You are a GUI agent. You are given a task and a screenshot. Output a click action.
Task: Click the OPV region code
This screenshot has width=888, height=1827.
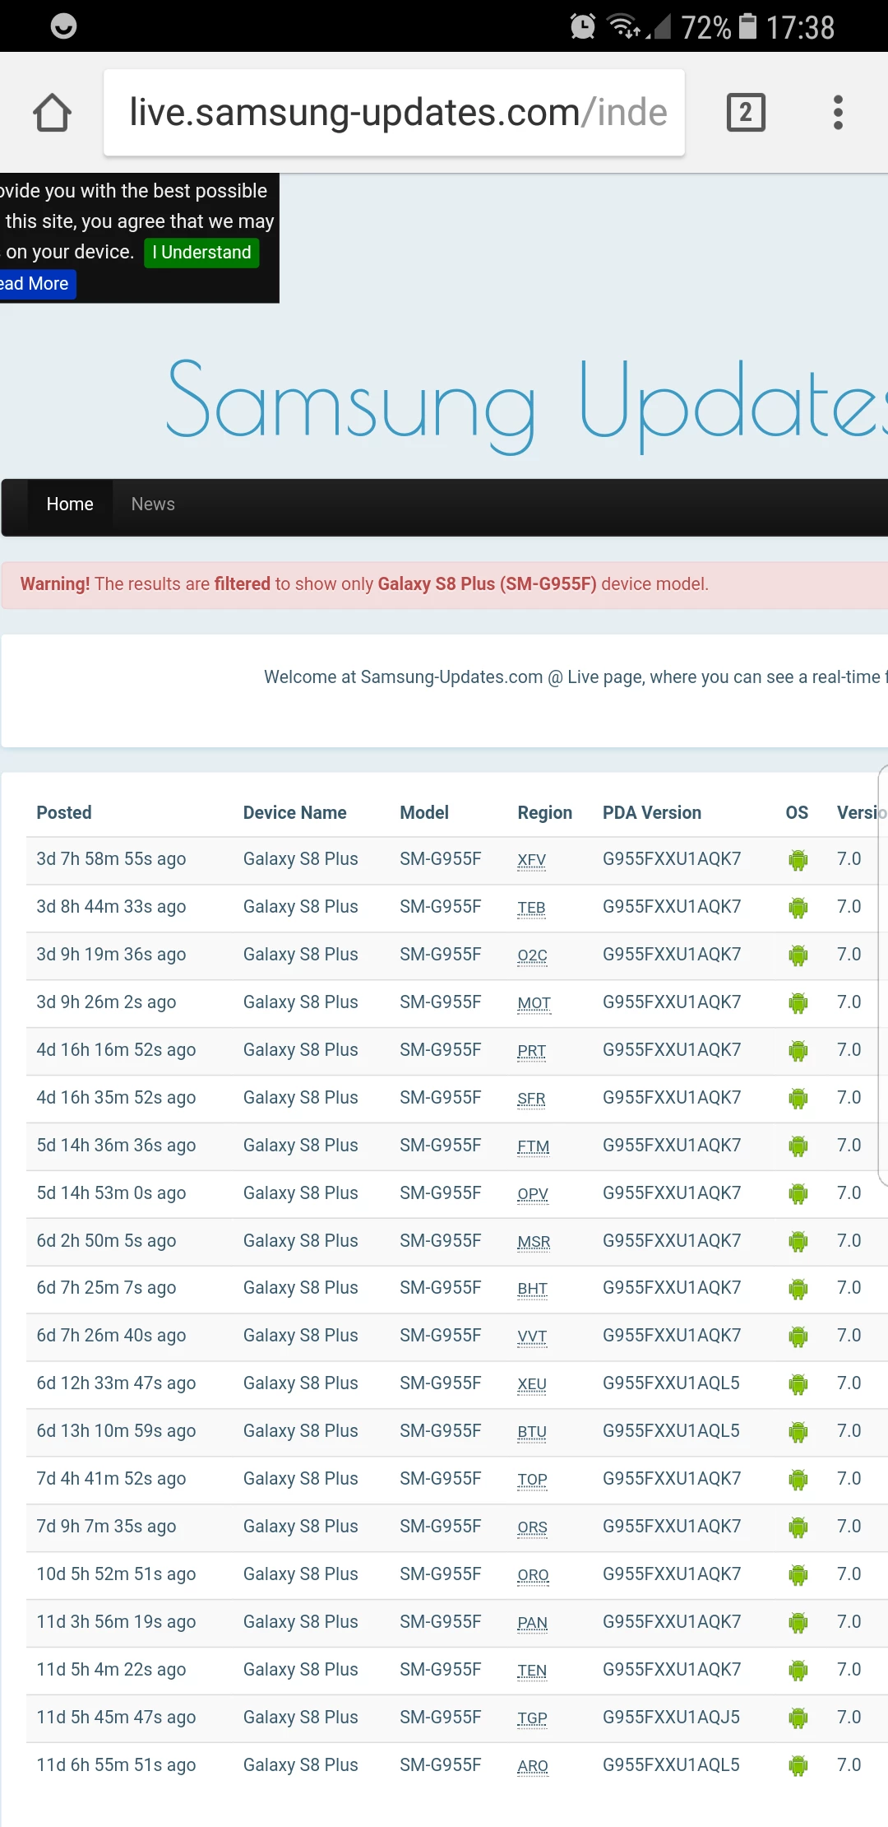[x=533, y=1194]
